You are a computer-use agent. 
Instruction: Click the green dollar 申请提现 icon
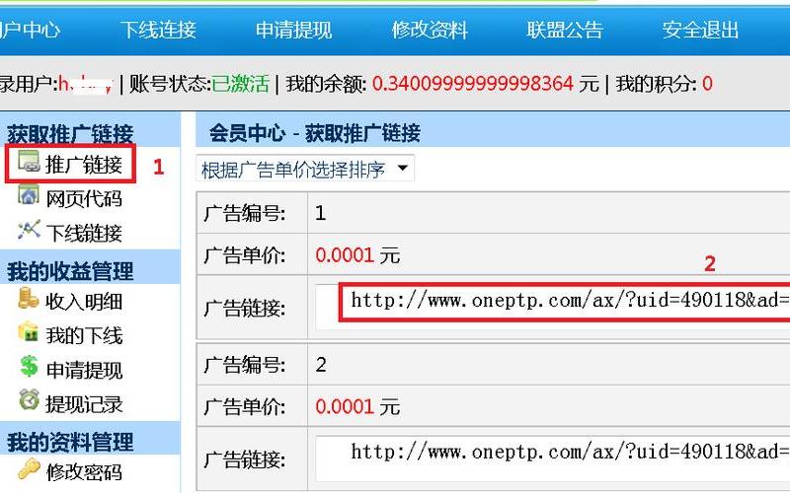click(x=29, y=366)
